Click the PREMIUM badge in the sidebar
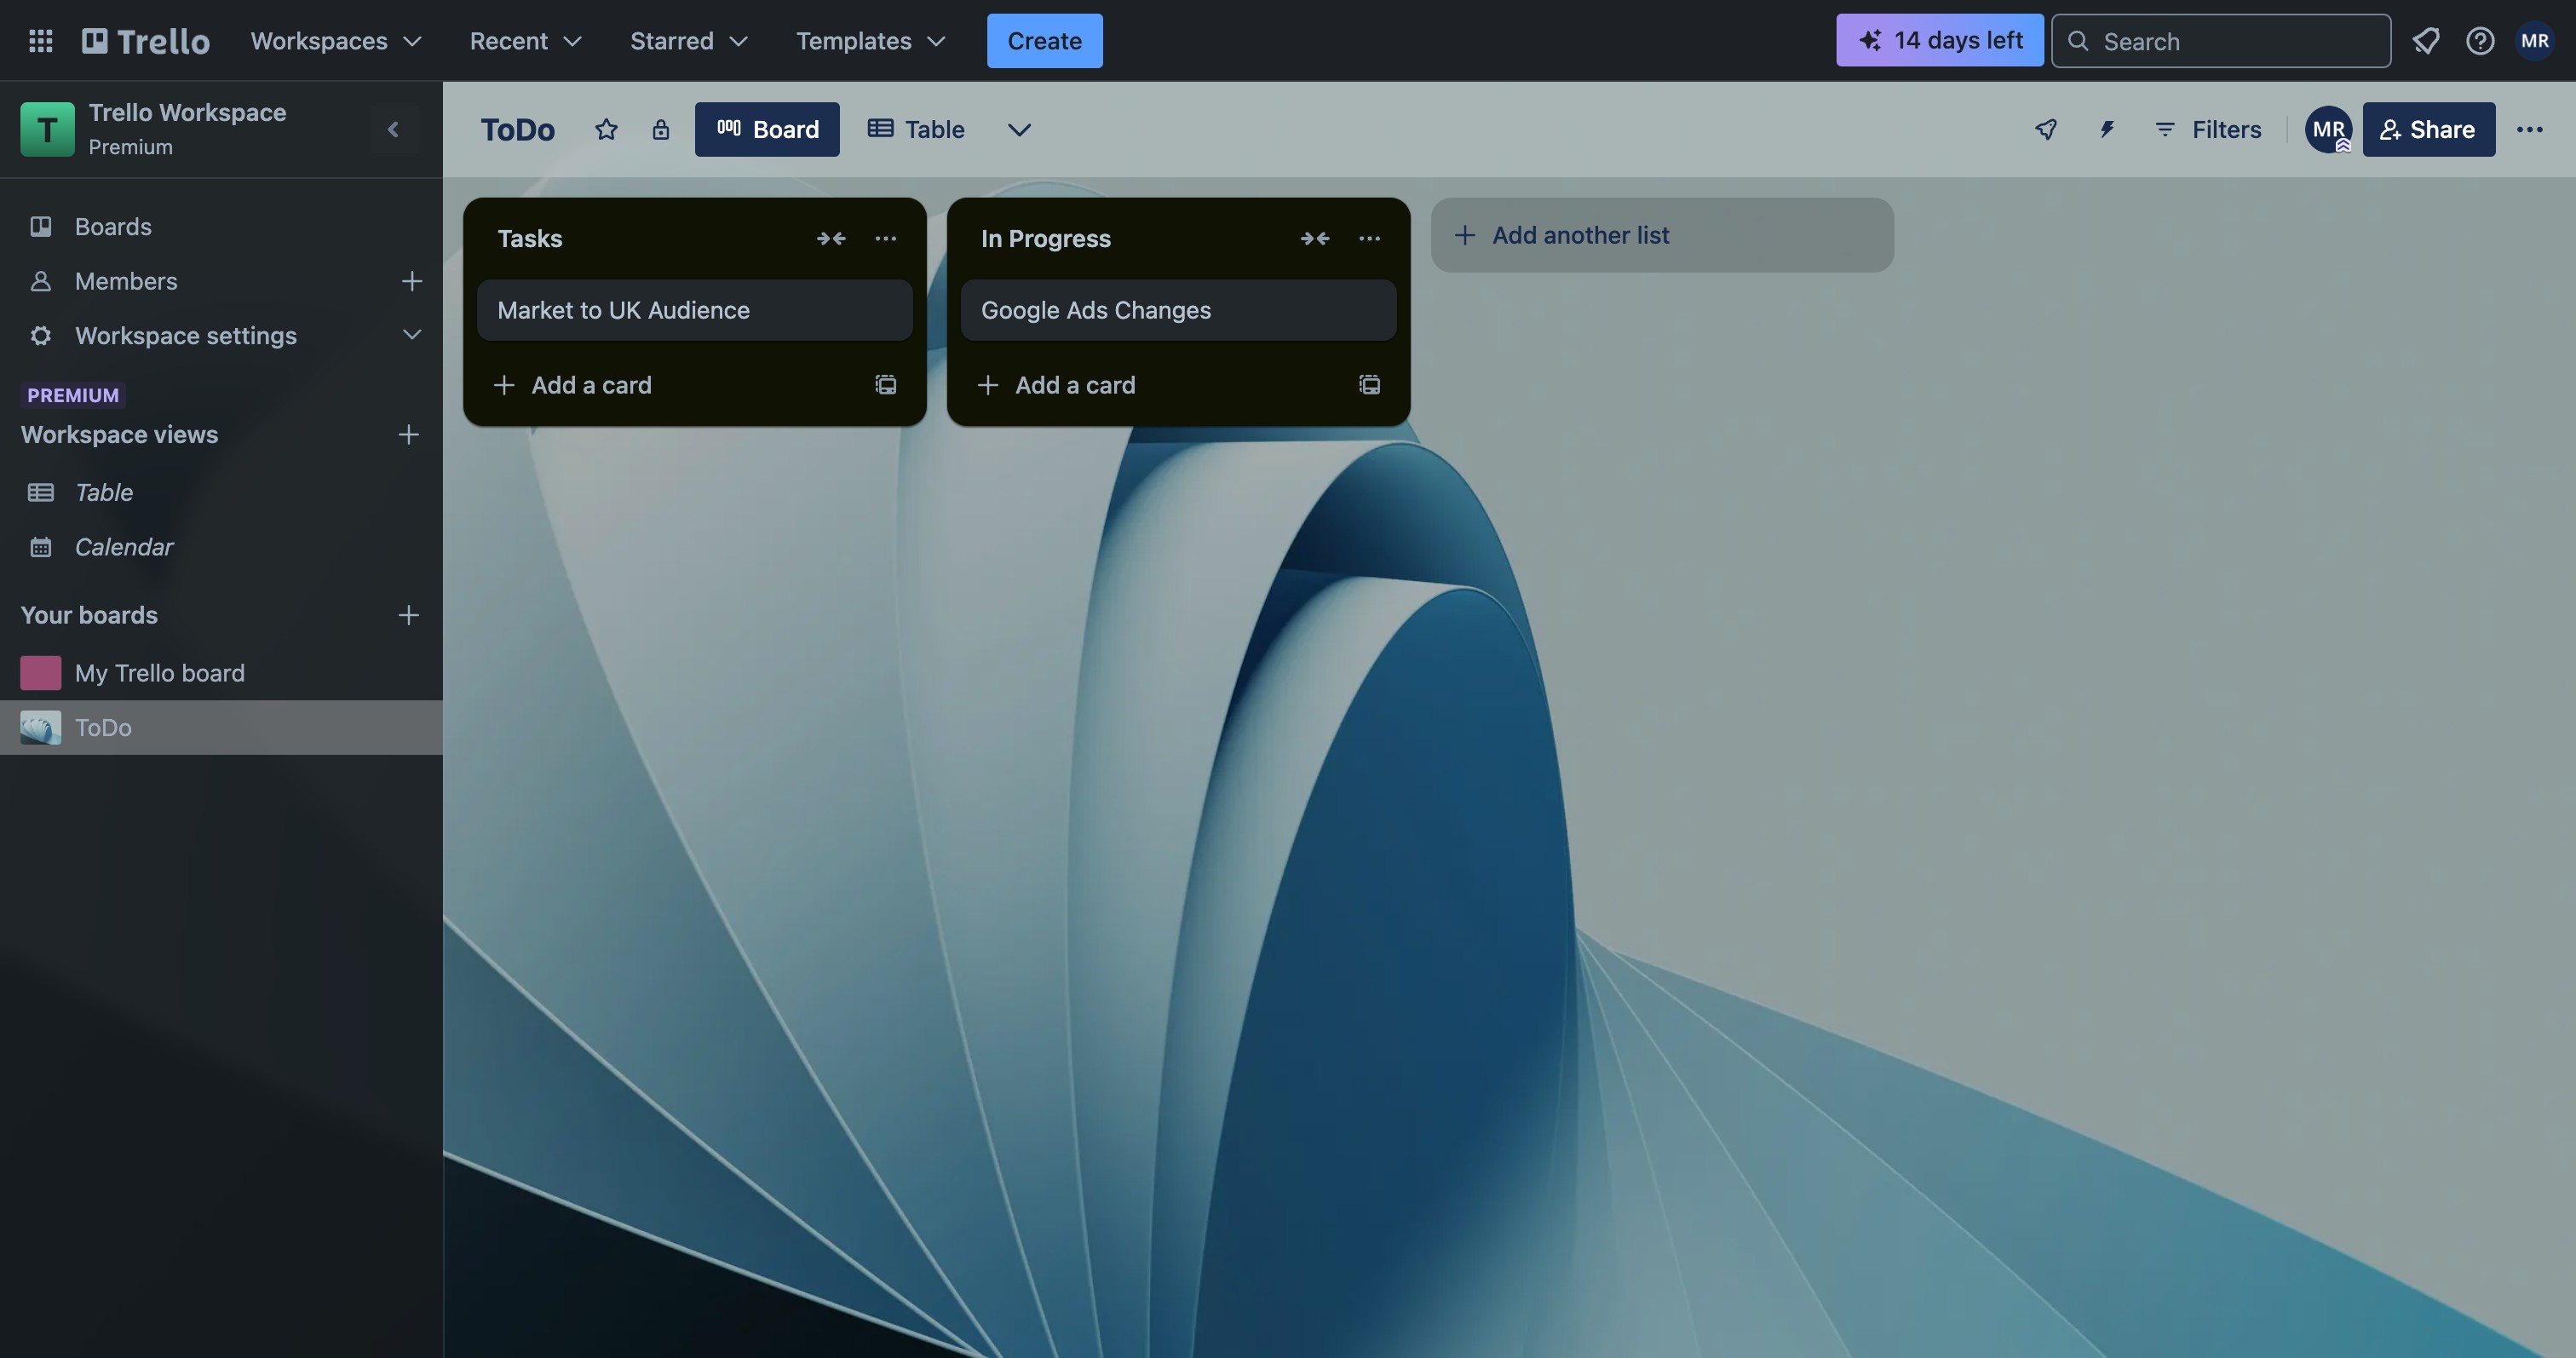 (73, 395)
